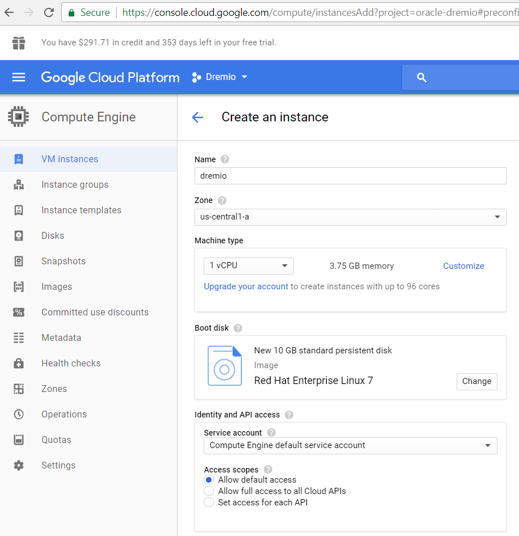519x536 pixels.
Task: Click the browser forward arrow
Action: [x=29, y=12]
